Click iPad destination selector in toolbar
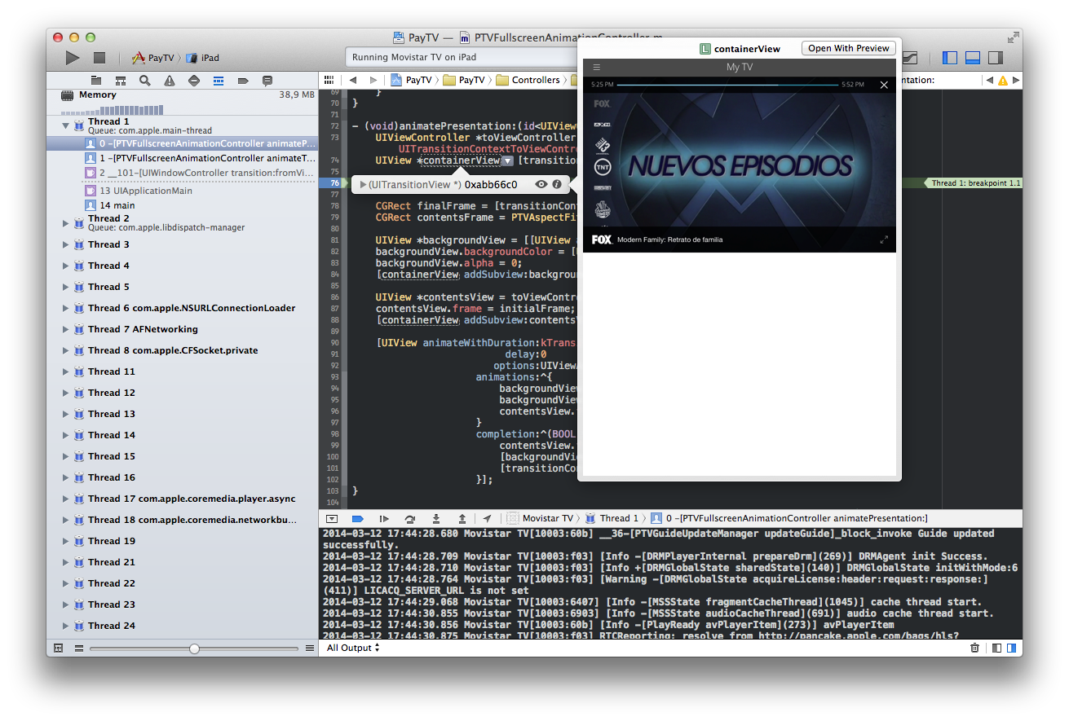 coord(202,58)
